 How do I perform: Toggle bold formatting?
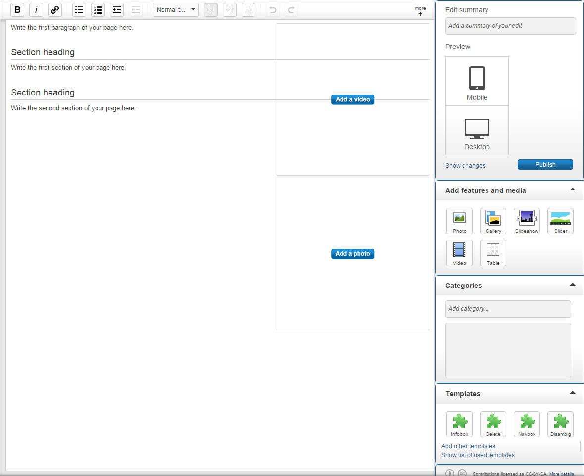point(17,10)
